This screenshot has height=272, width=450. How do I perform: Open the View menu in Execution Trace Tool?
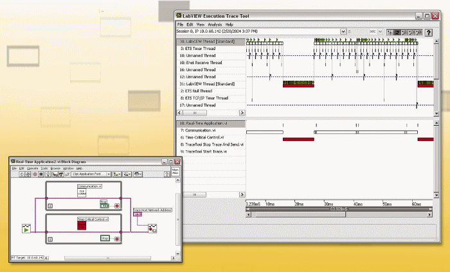201,24
